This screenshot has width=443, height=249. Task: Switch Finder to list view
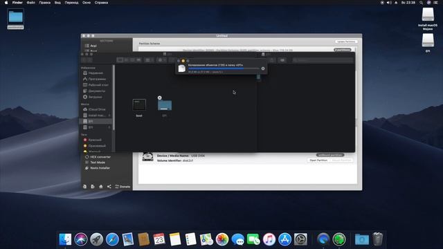(x=126, y=60)
